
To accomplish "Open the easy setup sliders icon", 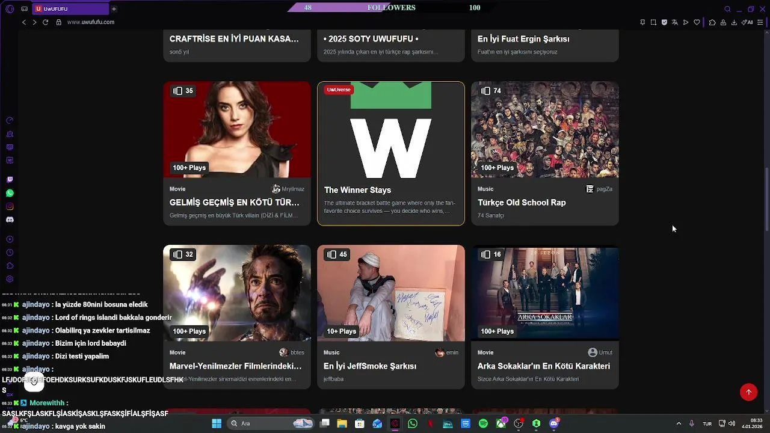I will (x=759, y=22).
